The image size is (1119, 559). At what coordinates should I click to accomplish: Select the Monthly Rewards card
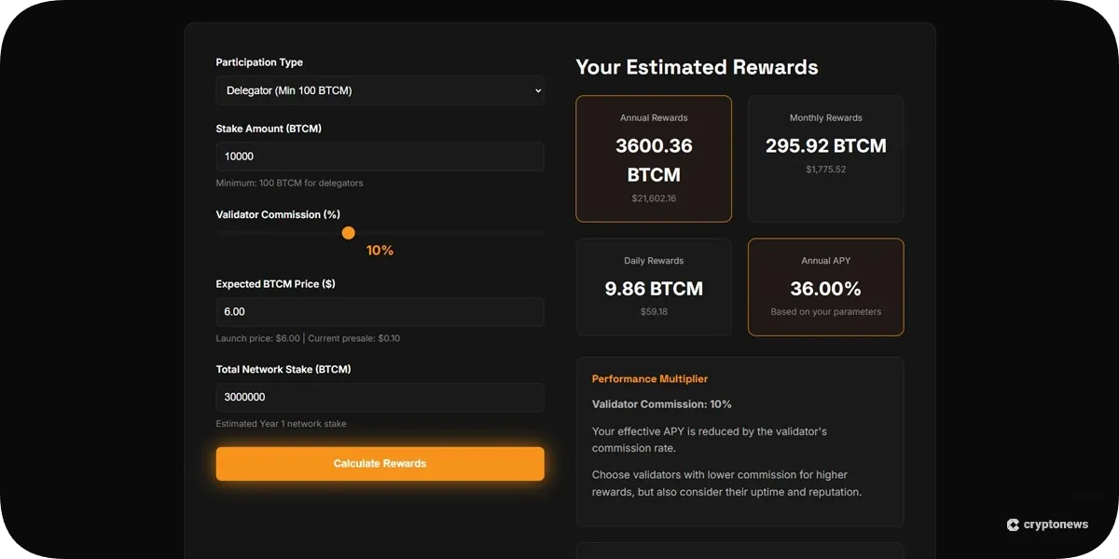pos(825,157)
